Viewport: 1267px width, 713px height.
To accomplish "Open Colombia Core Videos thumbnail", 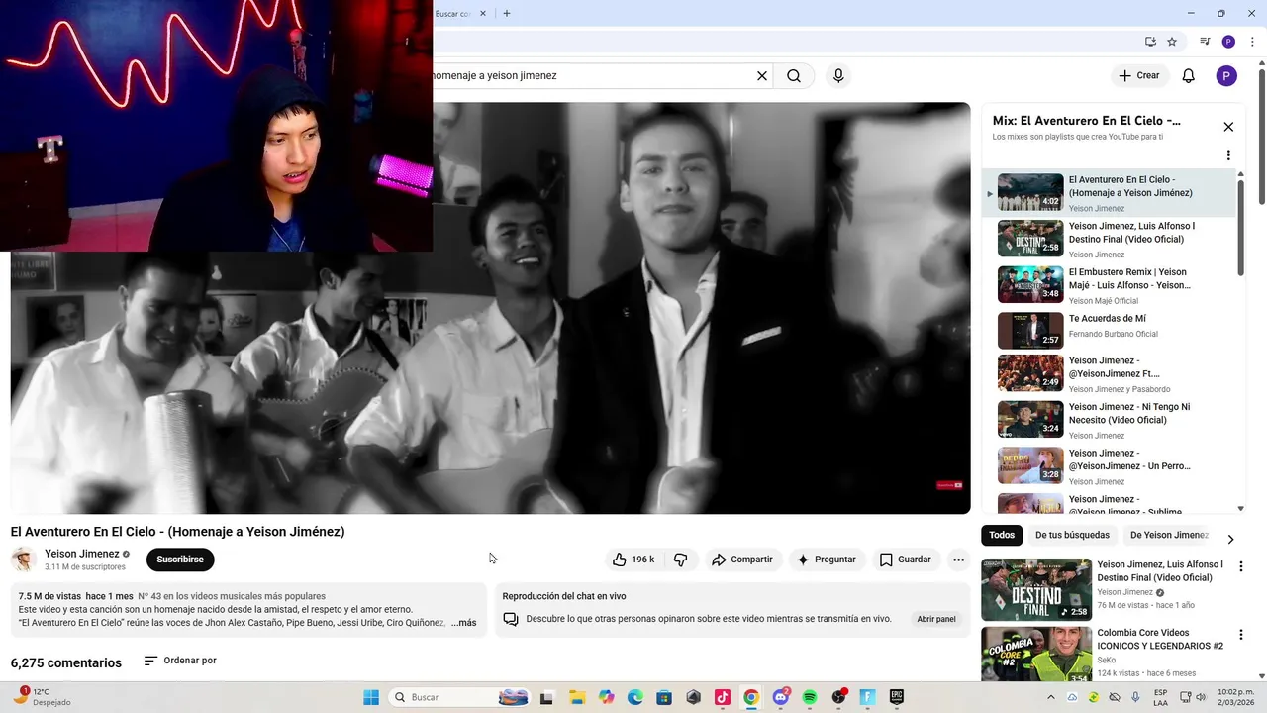I will [x=1036, y=654].
